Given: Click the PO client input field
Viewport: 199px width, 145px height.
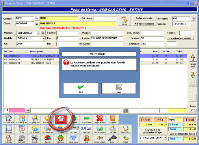Looking at the screenshot, I should coord(105,18).
